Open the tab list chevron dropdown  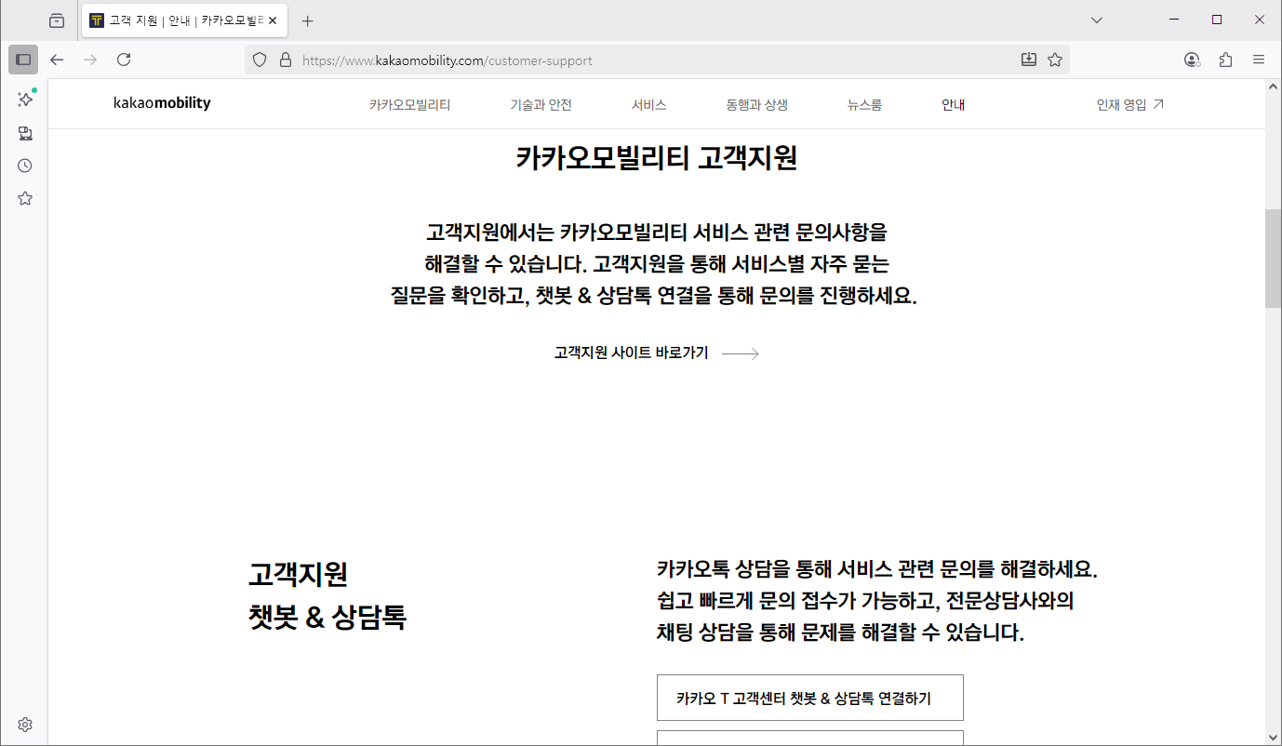click(1096, 19)
